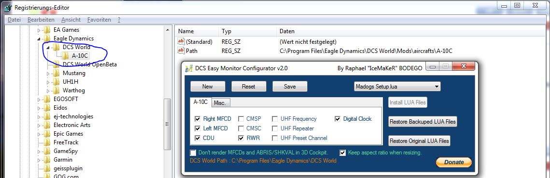This screenshot has width=550, height=178.
Task: Open the Madogs Setup.lua dropdown
Action: point(397,87)
